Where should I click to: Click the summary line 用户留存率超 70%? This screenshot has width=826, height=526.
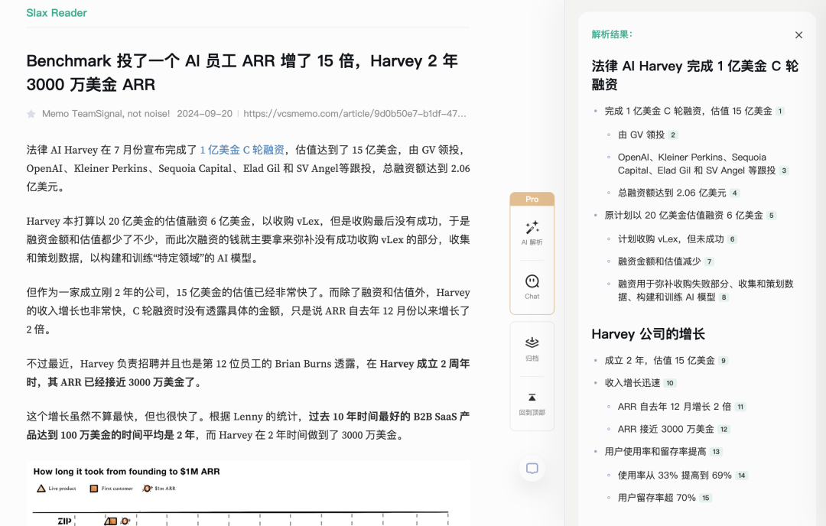pos(657,498)
